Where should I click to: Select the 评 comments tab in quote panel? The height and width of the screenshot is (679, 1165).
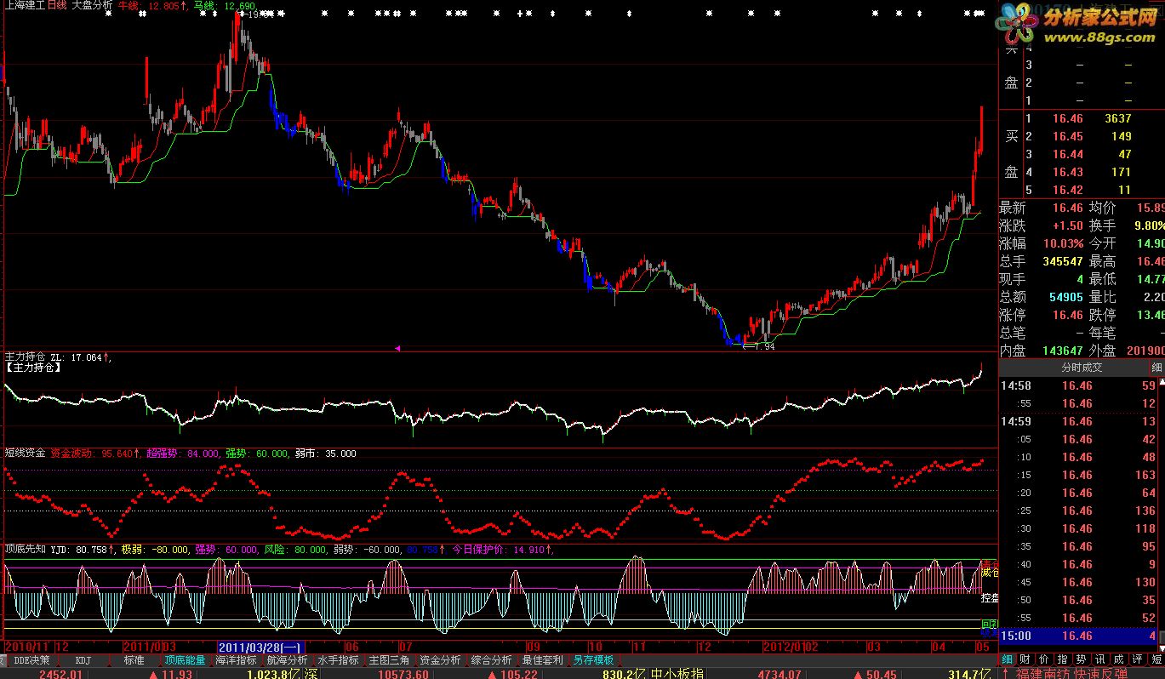[x=1137, y=659]
